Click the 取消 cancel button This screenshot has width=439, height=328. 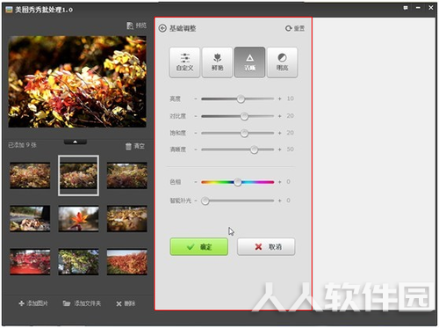266,246
